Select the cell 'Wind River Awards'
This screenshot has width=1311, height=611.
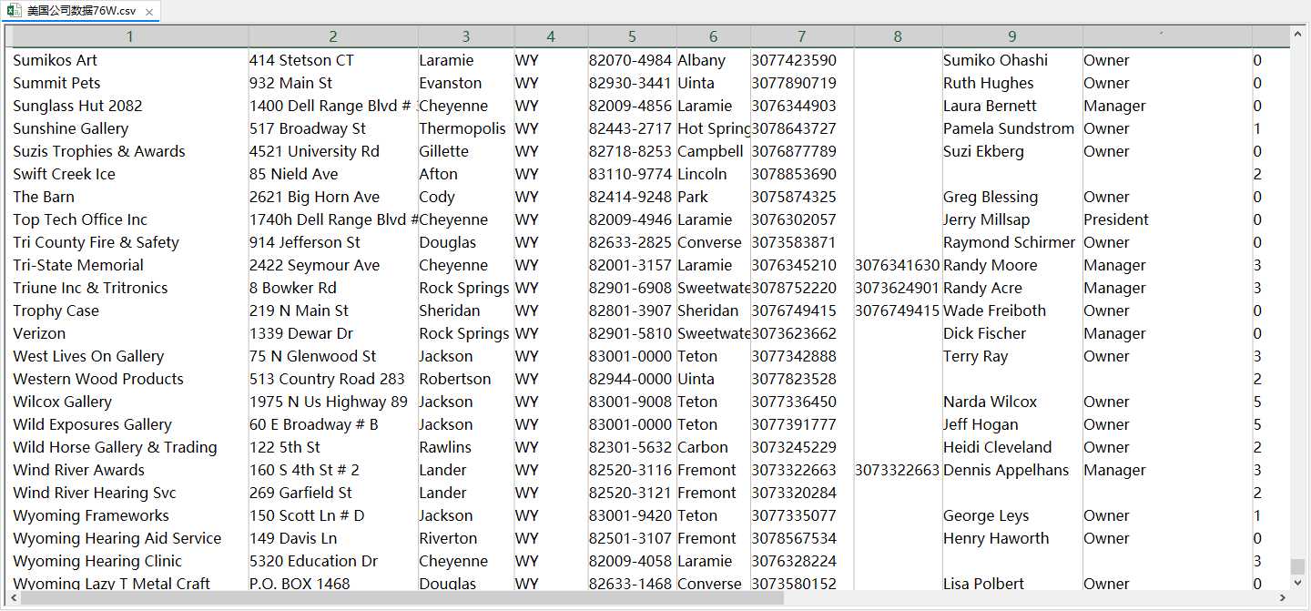(x=130, y=470)
